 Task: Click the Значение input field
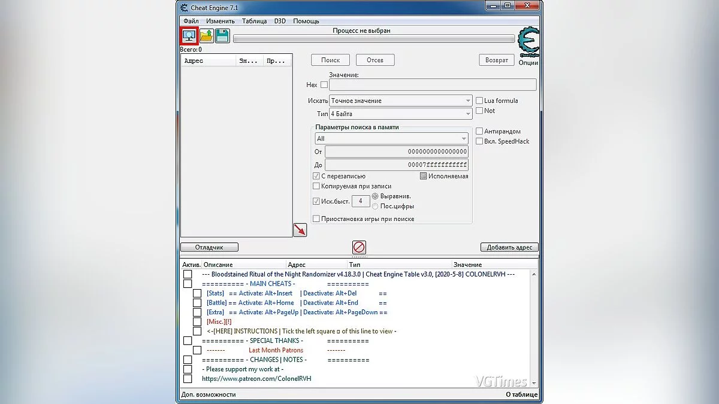pos(432,85)
